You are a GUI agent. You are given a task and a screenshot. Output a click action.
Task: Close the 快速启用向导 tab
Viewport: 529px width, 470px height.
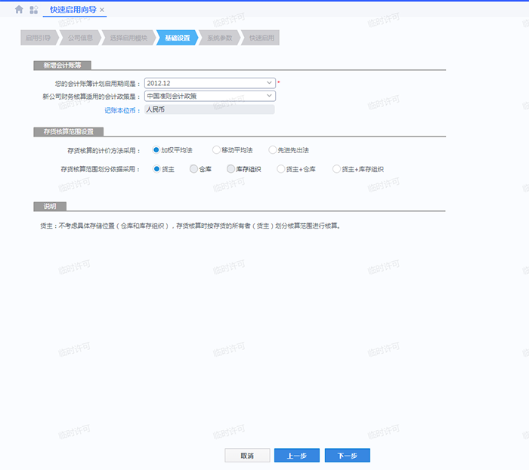(102, 10)
